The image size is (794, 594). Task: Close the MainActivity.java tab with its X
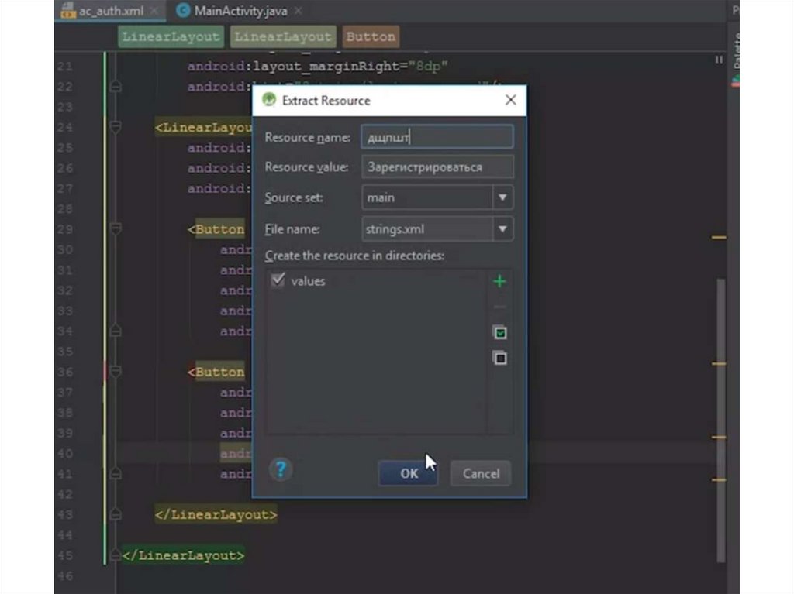click(298, 11)
